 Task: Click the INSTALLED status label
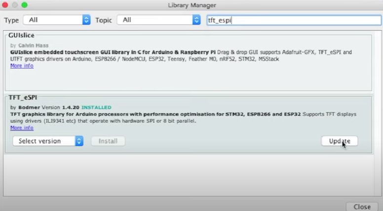[x=96, y=107]
